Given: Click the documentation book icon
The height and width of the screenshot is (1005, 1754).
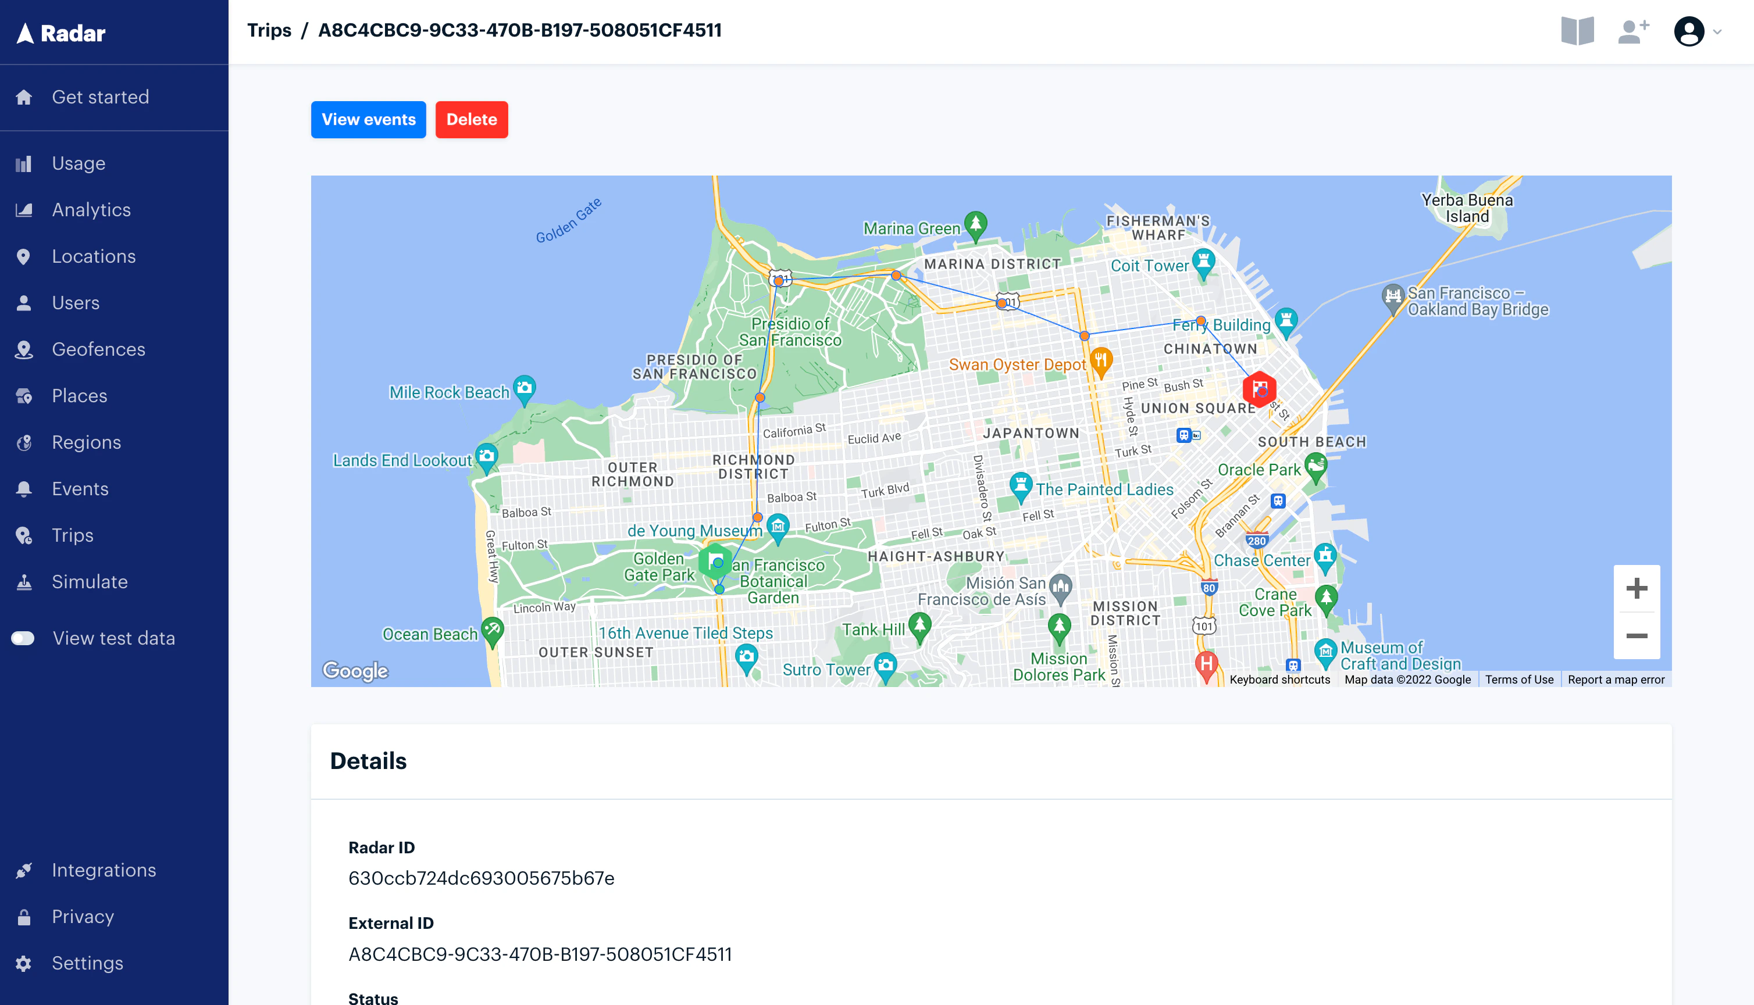Looking at the screenshot, I should coord(1578,30).
